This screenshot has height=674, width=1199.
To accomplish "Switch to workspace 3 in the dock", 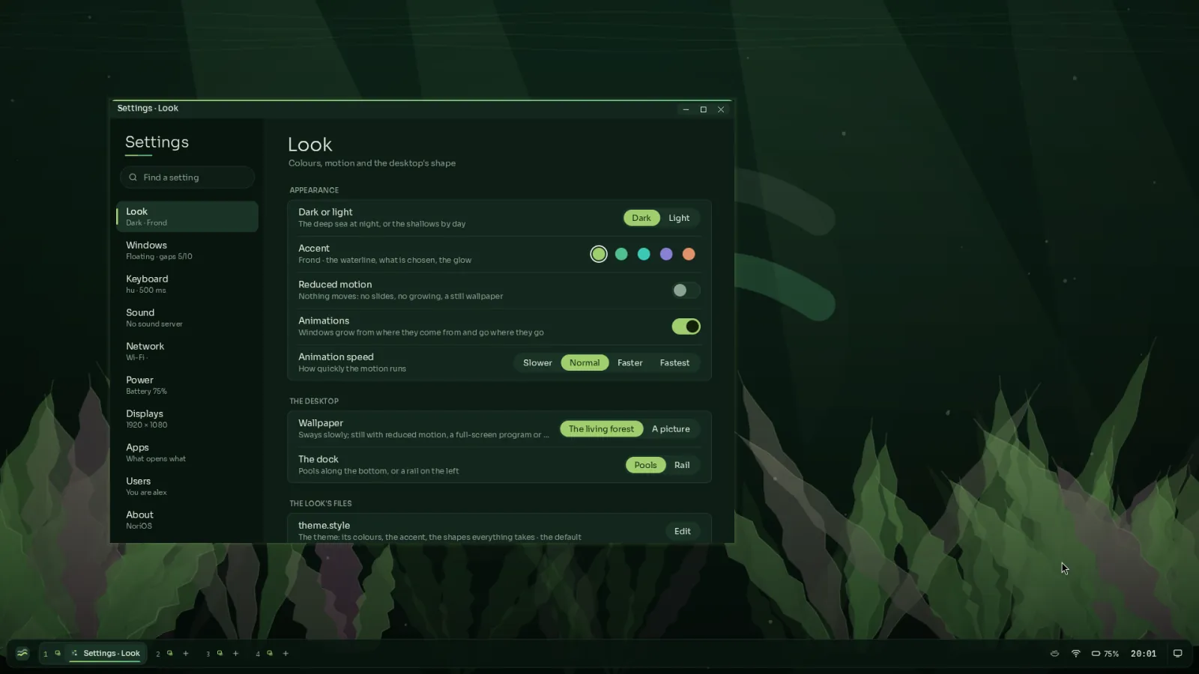I will coord(208,654).
